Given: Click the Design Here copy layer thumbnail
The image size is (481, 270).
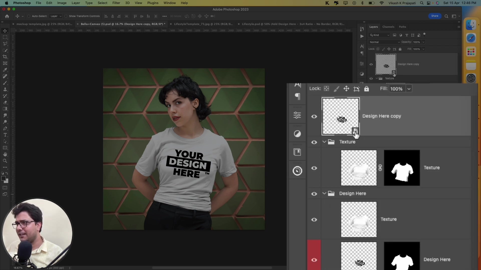Looking at the screenshot, I should [x=386, y=64].
